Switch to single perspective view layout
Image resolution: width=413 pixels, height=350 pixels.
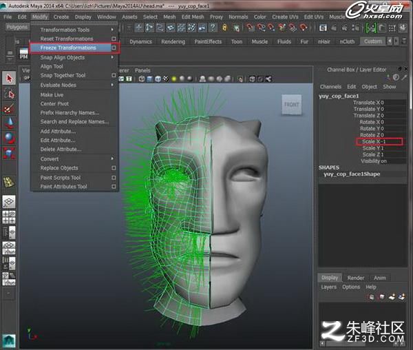click(9, 202)
